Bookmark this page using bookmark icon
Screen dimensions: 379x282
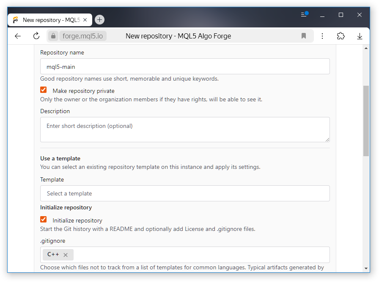click(304, 36)
